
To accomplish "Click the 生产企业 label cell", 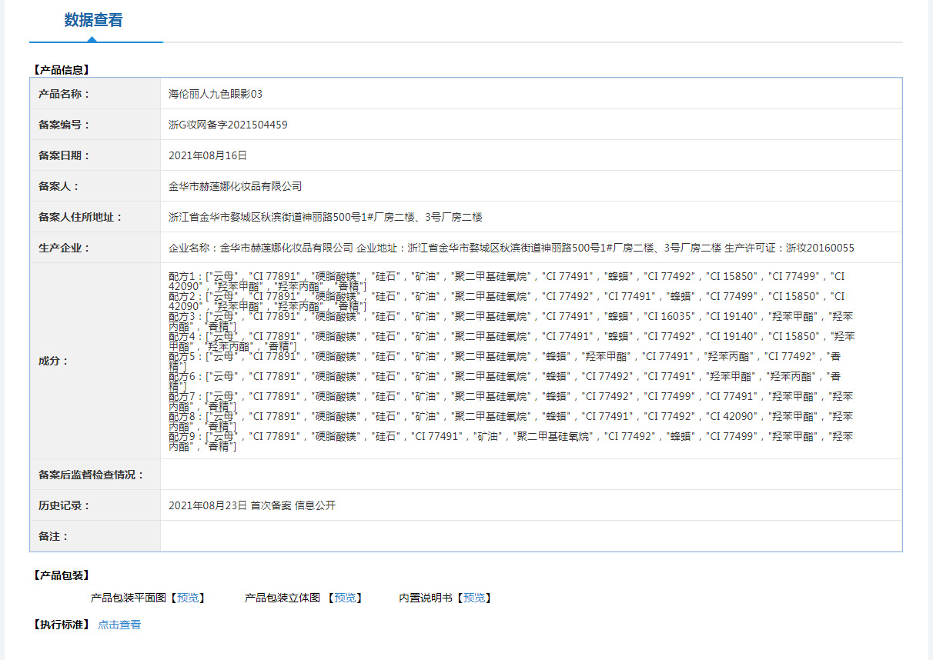I will click(95, 248).
